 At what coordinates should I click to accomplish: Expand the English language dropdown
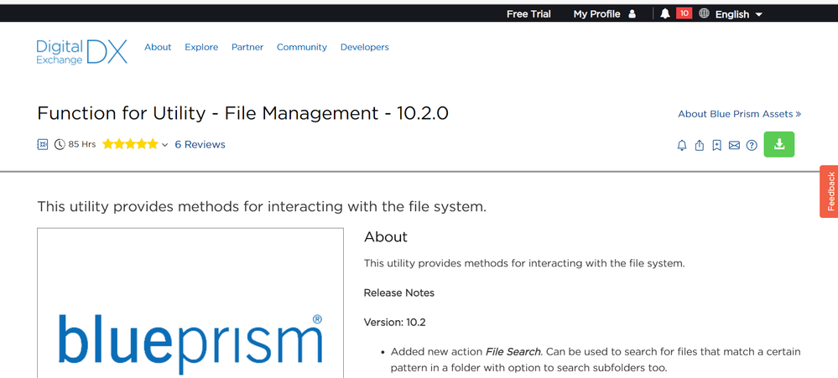tap(739, 14)
